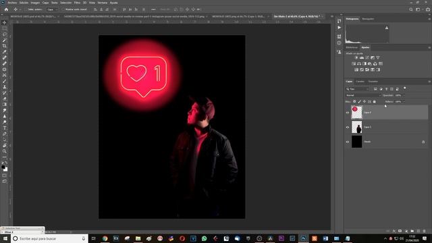Open the collapsed Actions panel play icon

339,28
